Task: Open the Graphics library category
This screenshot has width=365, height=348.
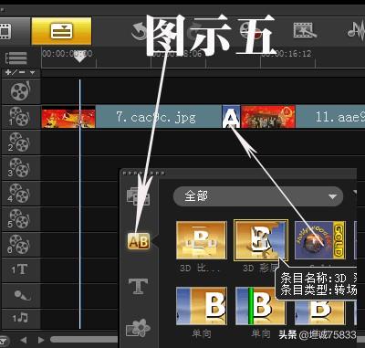Action: (x=138, y=328)
